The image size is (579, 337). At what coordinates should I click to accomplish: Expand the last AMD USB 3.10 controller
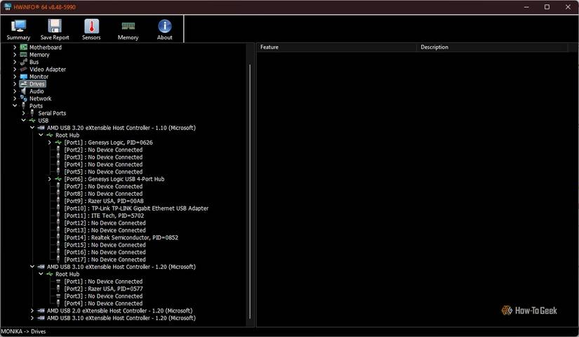(32, 318)
